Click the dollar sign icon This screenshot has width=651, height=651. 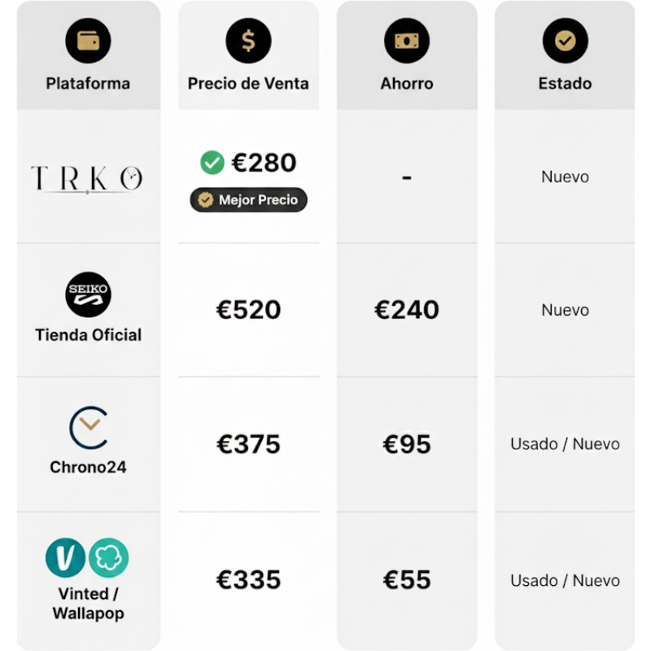(248, 41)
